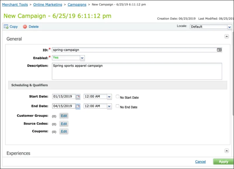Click the Copy campaign icon
Screen dimensions: 234x169
click(6, 27)
